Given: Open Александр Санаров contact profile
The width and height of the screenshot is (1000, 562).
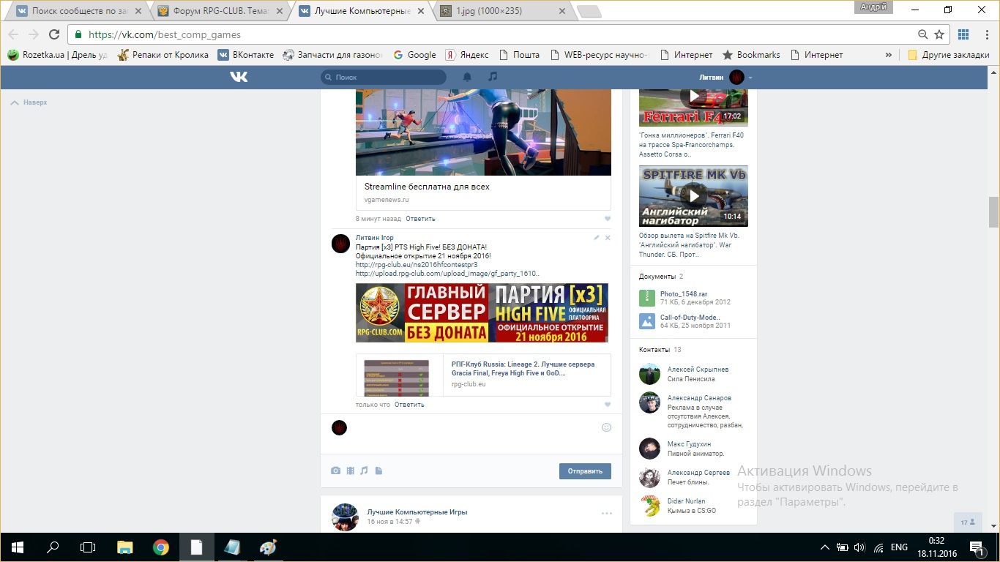Looking at the screenshot, I should tap(699, 398).
